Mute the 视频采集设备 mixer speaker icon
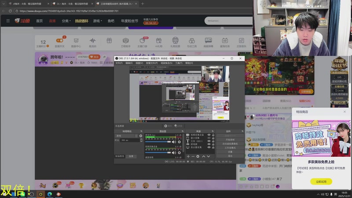The image size is (352, 198). [174, 153]
